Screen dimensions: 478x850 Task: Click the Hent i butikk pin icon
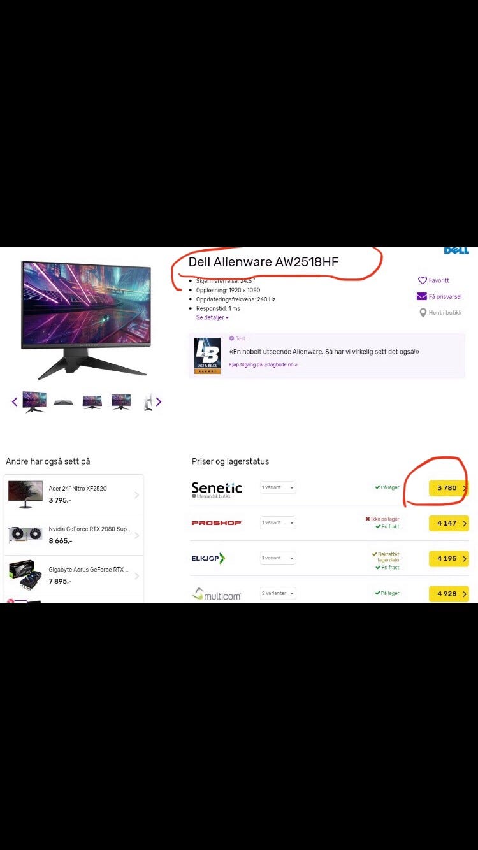[423, 313]
